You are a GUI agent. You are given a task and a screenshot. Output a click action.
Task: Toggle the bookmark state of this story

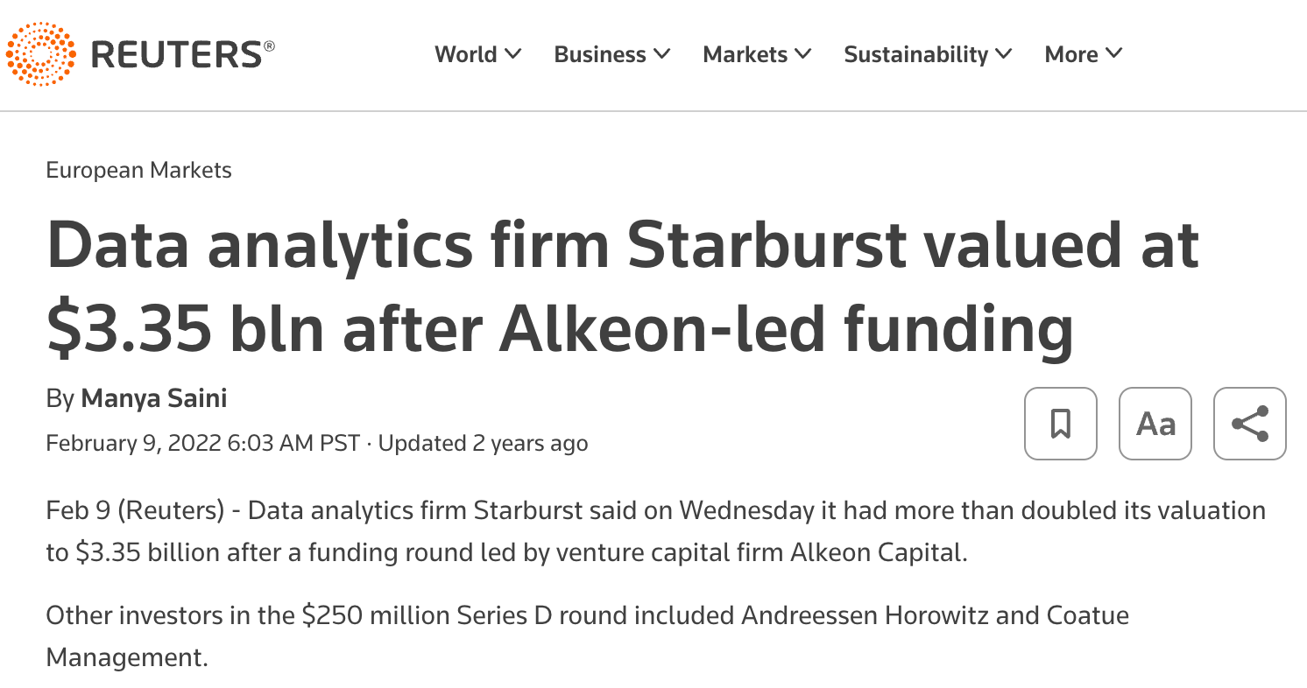1060,424
